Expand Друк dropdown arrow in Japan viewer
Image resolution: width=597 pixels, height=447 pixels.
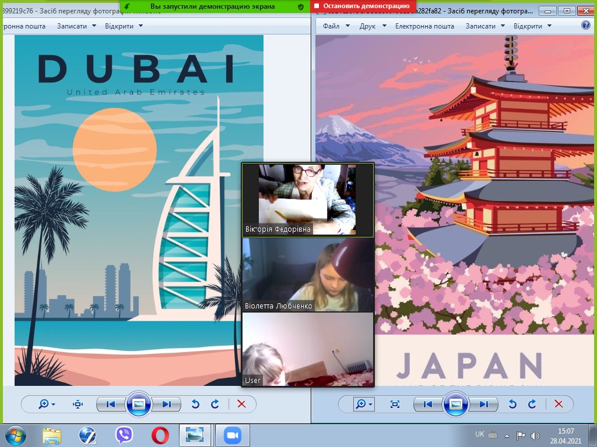pos(384,26)
